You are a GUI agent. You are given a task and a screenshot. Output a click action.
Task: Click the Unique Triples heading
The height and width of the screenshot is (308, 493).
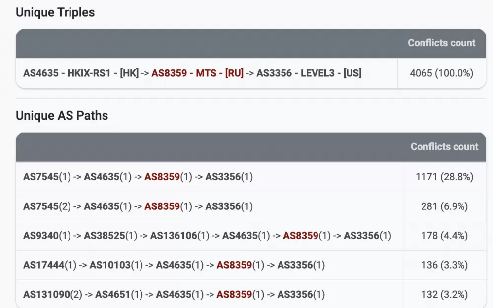pyautogui.click(x=55, y=13)
